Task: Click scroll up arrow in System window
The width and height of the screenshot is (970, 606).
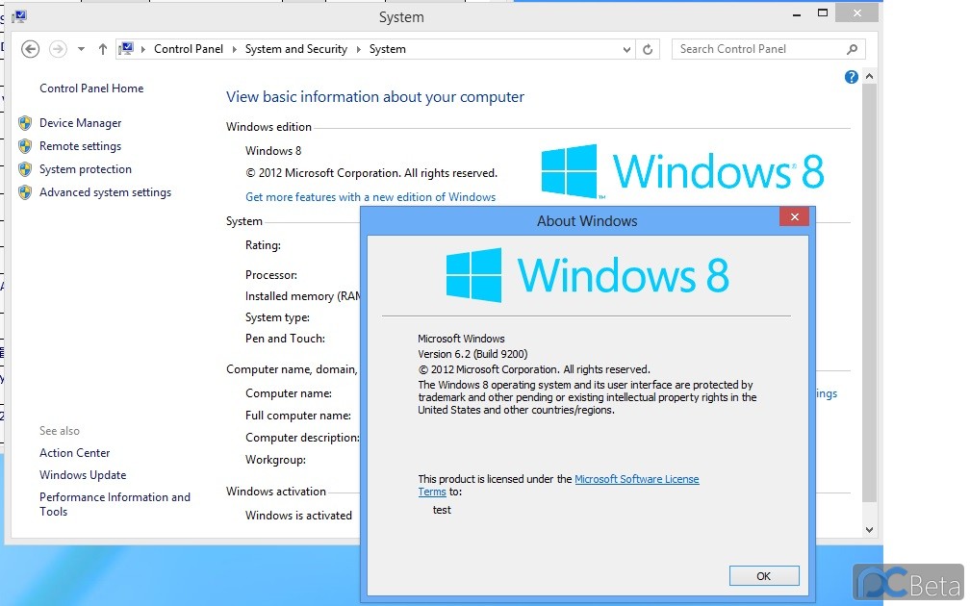Action: click(869, 77)
